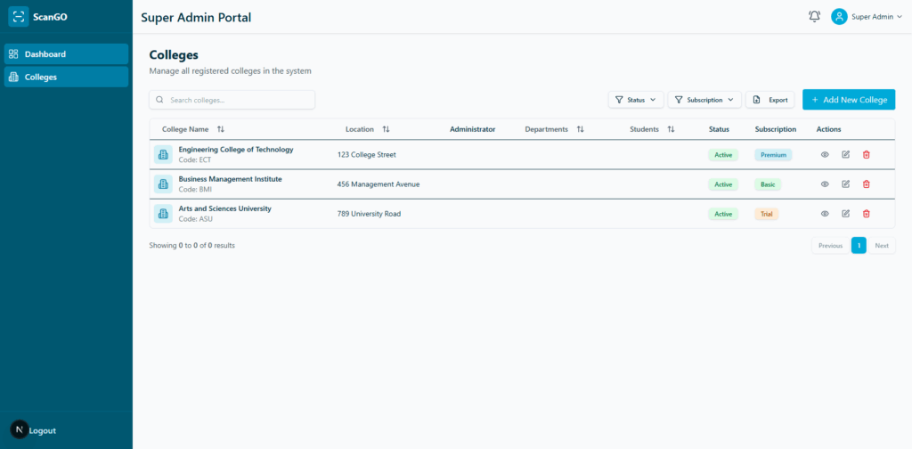Image resolution: width=912 pixels, height=449 pixels.
Task: View Business Management Institute details eye icon
Action: point(825,184)
